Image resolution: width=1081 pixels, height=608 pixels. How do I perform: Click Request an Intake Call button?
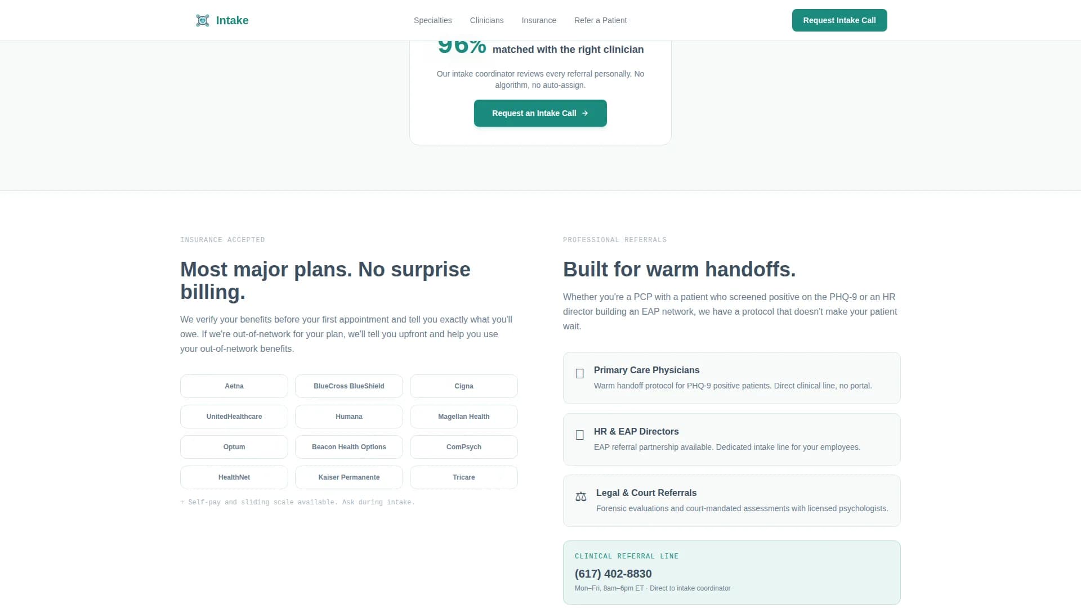pyautogui.click(x=540, y=113)
